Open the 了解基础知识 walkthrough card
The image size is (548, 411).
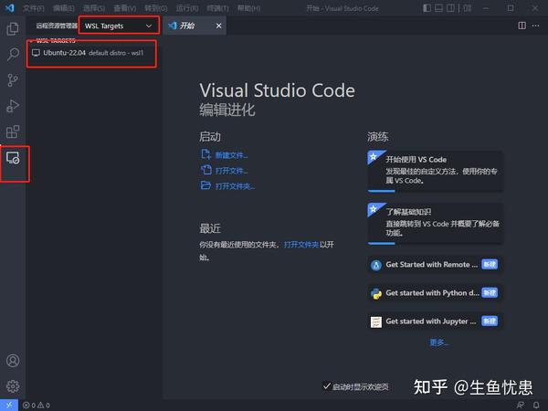point(436,223)
